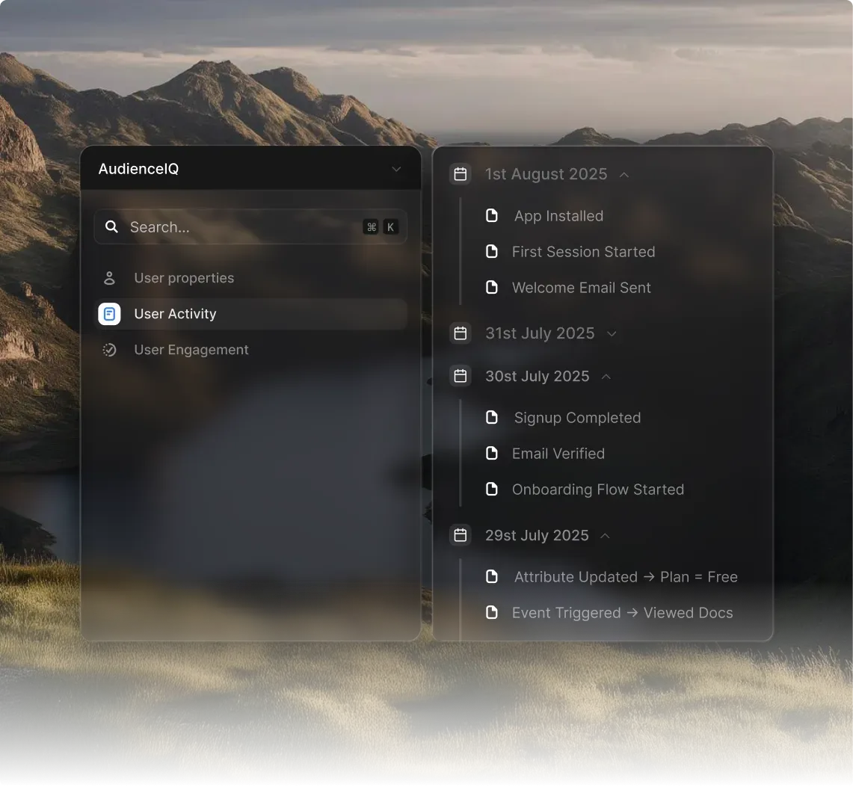Viewport: 853px width, 787px height.
Task: Select the Onboarding Flow Started entry
Action: tap(597, 490)
